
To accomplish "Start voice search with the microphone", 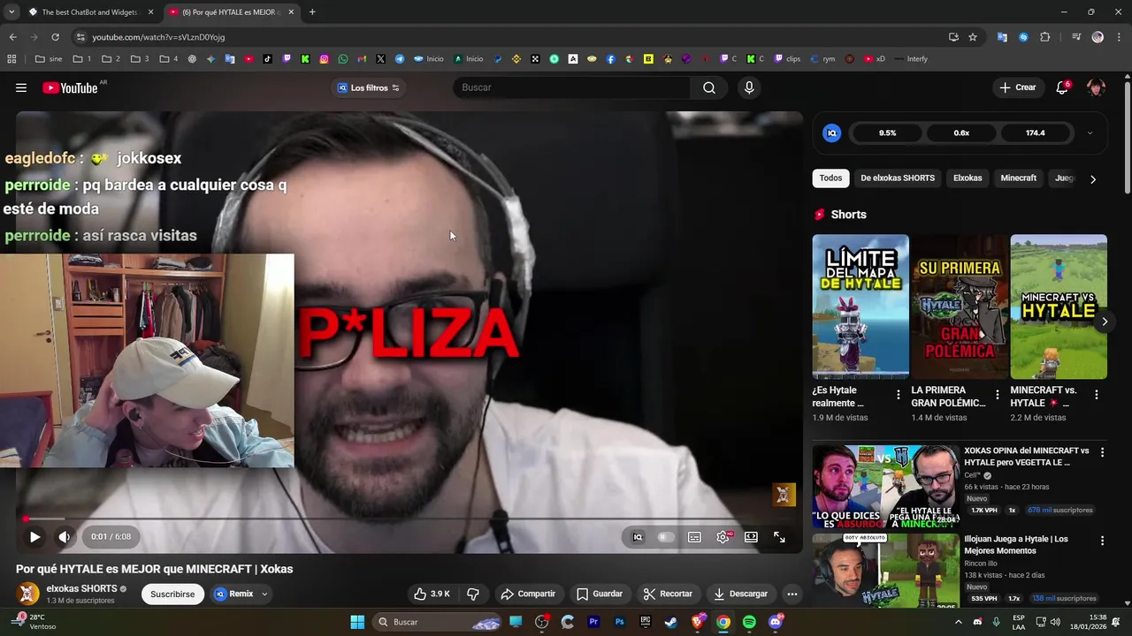I will 749,87.
